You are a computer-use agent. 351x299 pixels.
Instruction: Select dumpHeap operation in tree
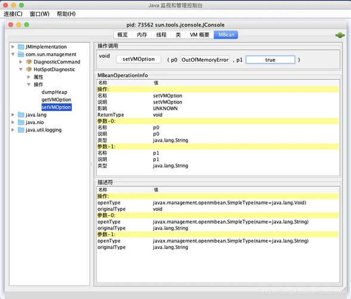(x=54, y=92)
